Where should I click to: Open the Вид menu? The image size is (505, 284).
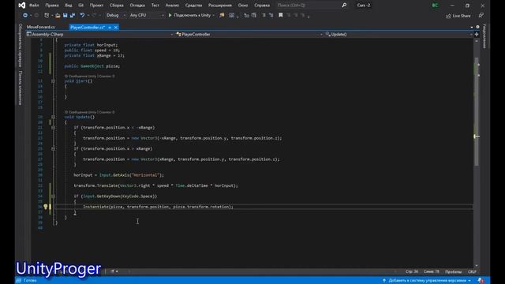(69, 6)
